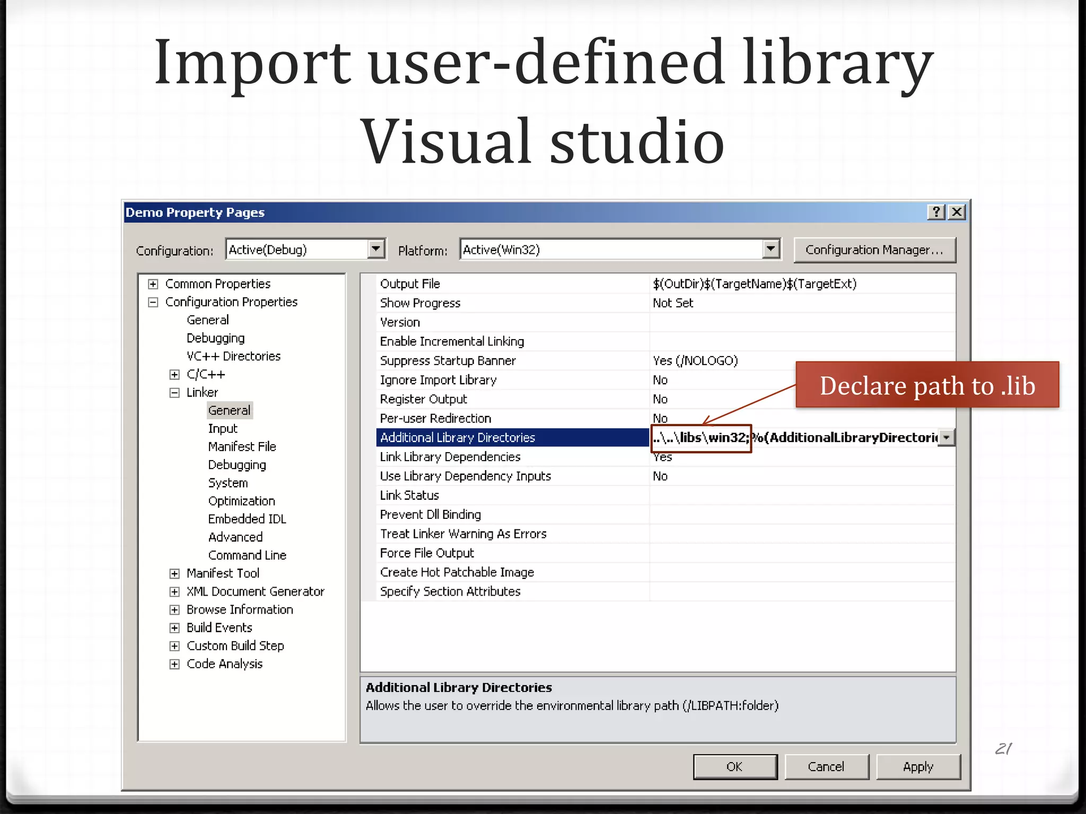
Task: Select Treat Linker Warning As Errors
Action: pos(512,534)
